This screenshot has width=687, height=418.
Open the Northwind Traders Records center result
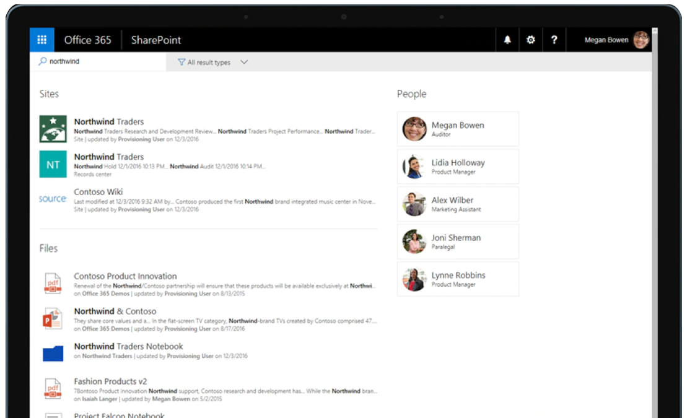[108, 157]
